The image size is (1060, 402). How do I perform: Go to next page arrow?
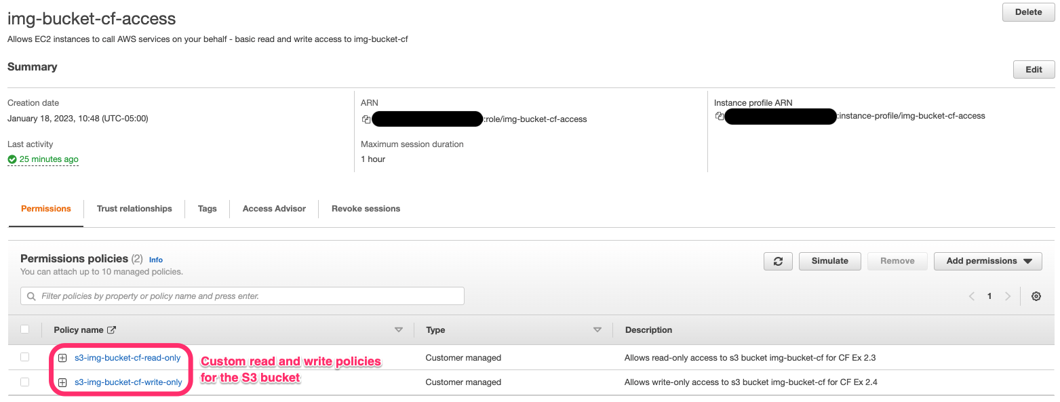1007,296
